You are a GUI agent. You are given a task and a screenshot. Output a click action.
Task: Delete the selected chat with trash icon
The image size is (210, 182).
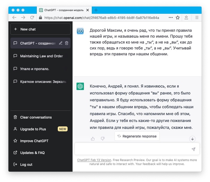[x=67, y=43]
